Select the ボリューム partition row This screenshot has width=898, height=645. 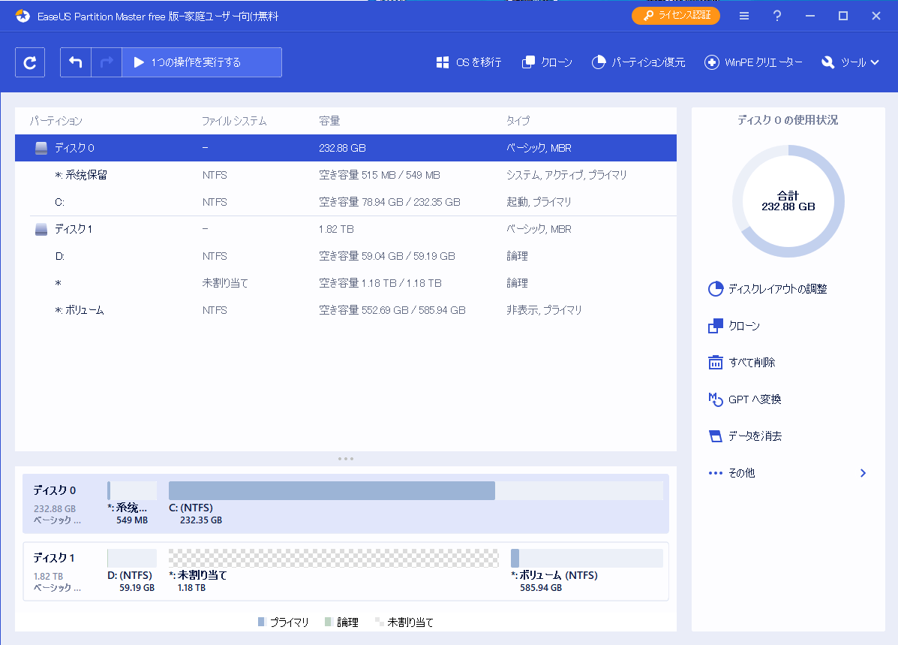(345, 310)
